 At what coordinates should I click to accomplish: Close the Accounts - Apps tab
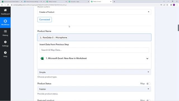tap(88, 2)
